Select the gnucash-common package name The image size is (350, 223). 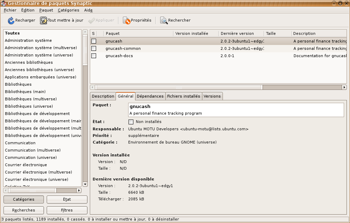point(123,48)
